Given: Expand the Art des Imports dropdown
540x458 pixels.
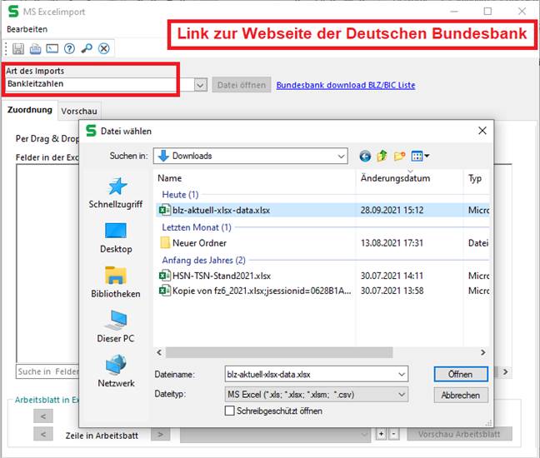Looking at the screenshot, I should point(201,85).
